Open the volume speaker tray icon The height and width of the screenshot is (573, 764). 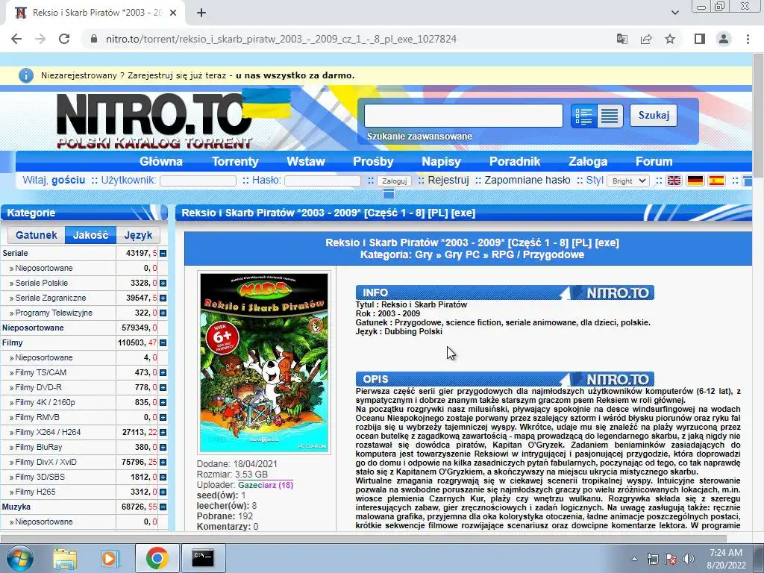(x=689, y=559)
